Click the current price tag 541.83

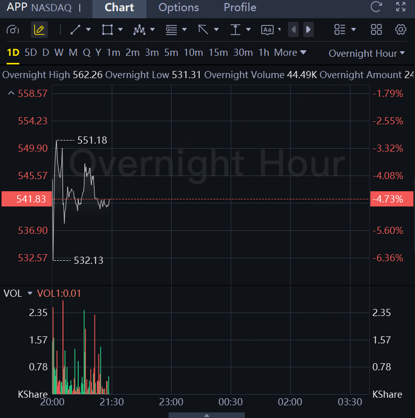27,199
